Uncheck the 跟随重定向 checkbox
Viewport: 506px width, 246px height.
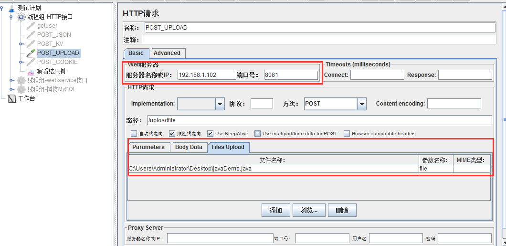(x=172, y=133)
